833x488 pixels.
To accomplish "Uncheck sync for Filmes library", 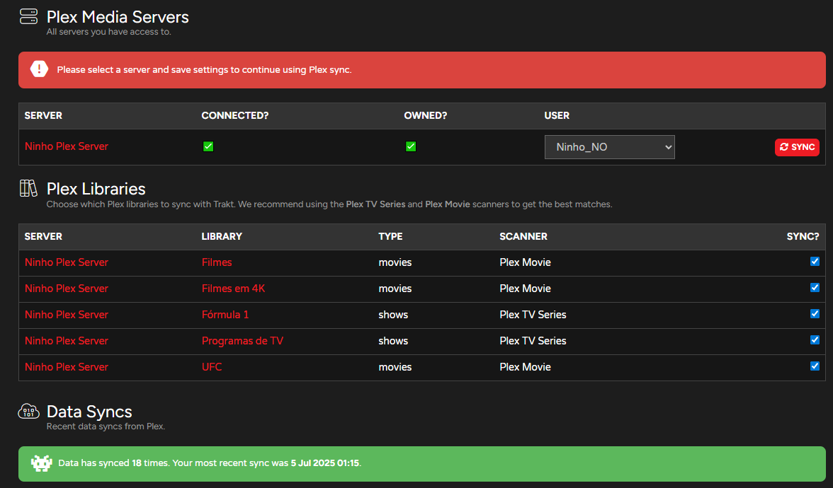I will 815,262.
